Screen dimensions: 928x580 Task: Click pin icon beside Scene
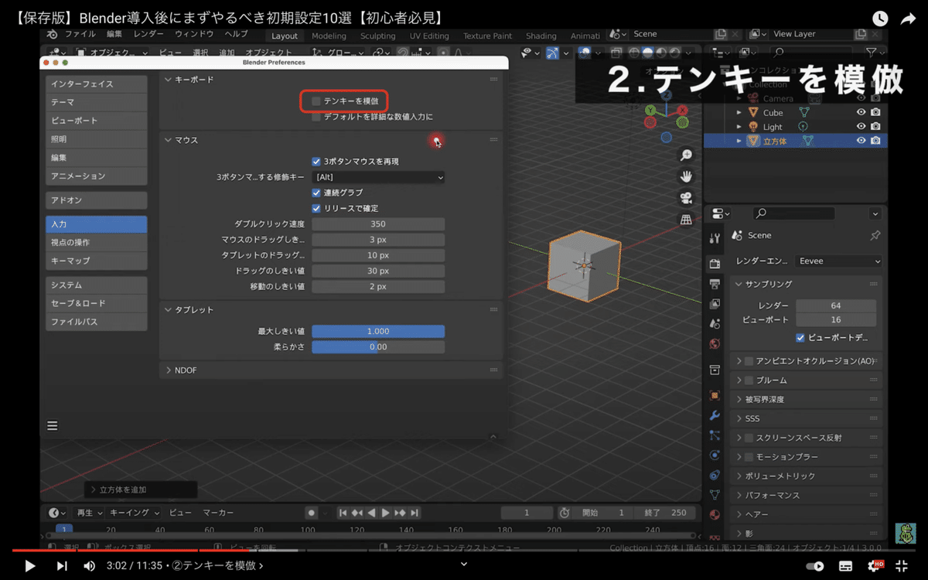tap(875, 235)
